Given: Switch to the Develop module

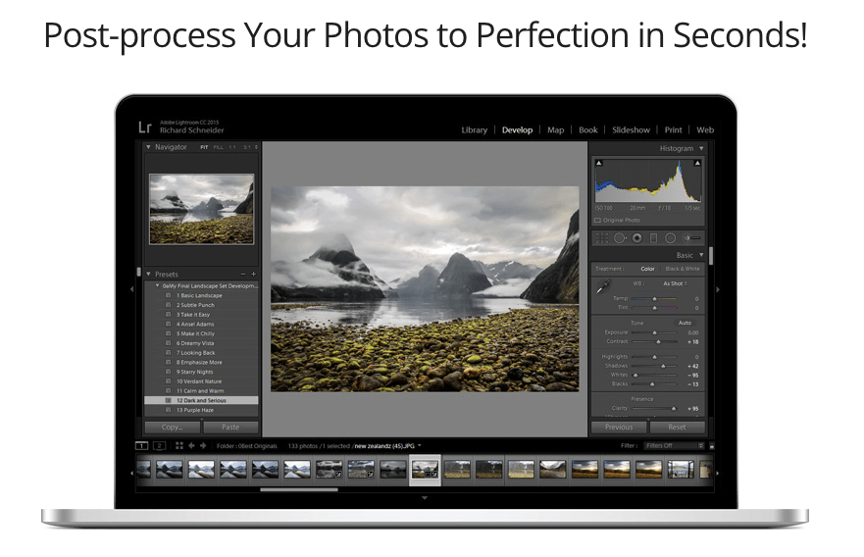Looking at the screenshot, I should [x=517, y=130].
